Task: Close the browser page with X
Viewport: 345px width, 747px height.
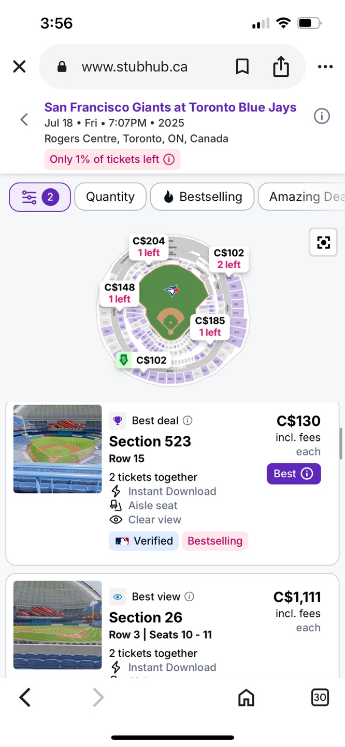Action: click(19, 66)
